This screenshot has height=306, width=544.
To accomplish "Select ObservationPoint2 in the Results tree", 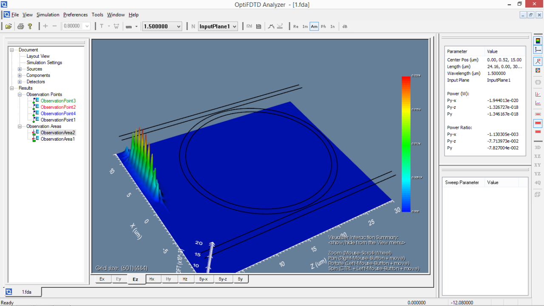I will click(x=57, y=107).
